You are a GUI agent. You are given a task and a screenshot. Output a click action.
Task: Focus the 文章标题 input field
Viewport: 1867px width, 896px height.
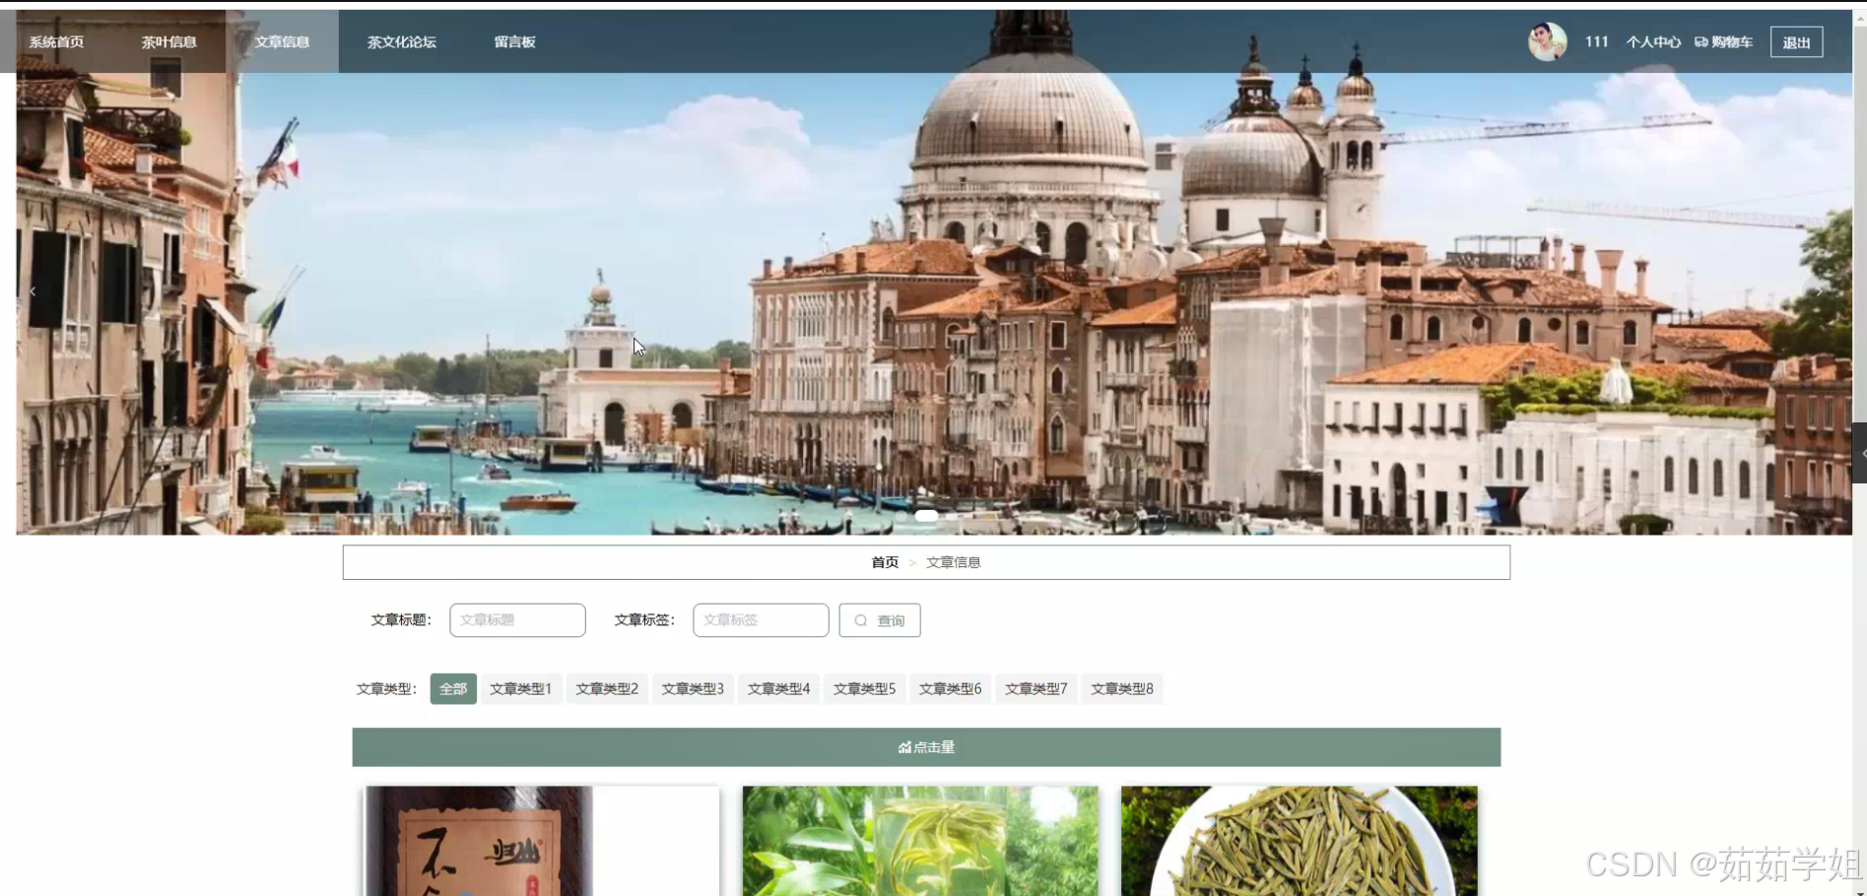tap(517, 620)
